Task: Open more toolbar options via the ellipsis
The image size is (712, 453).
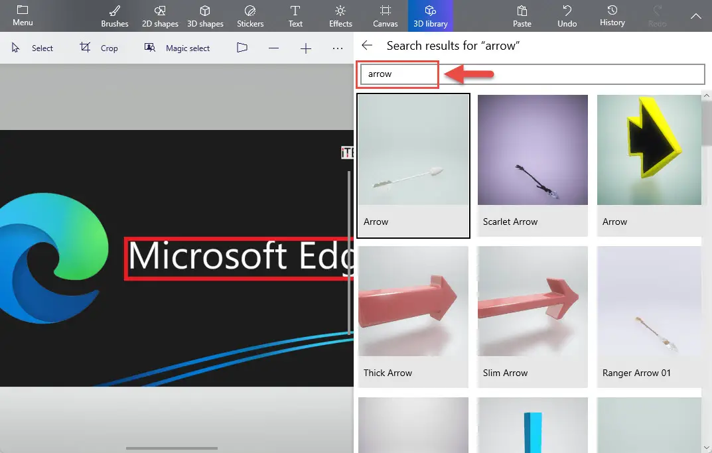Action: 337,47
